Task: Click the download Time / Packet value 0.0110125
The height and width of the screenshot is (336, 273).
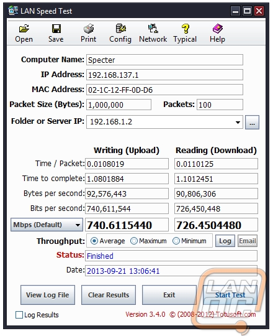Action: [x=216, y=164]
